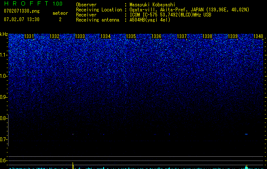Click the 0.6 kHz frequency tick label
Screen dimensions: 267x169
(3, 161)
